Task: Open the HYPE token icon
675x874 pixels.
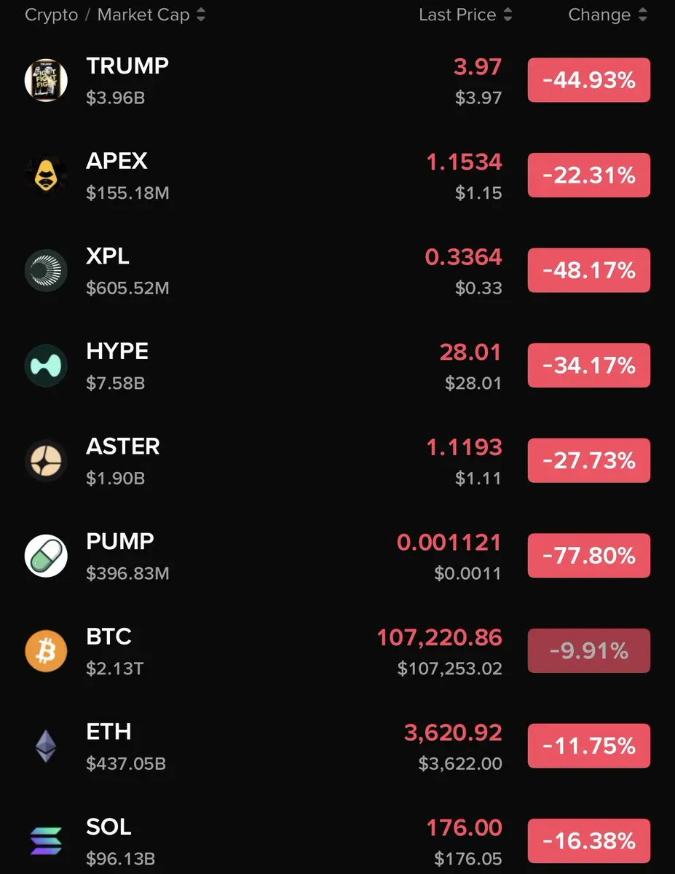Action: pyautogui.click(x=46, y=366)
